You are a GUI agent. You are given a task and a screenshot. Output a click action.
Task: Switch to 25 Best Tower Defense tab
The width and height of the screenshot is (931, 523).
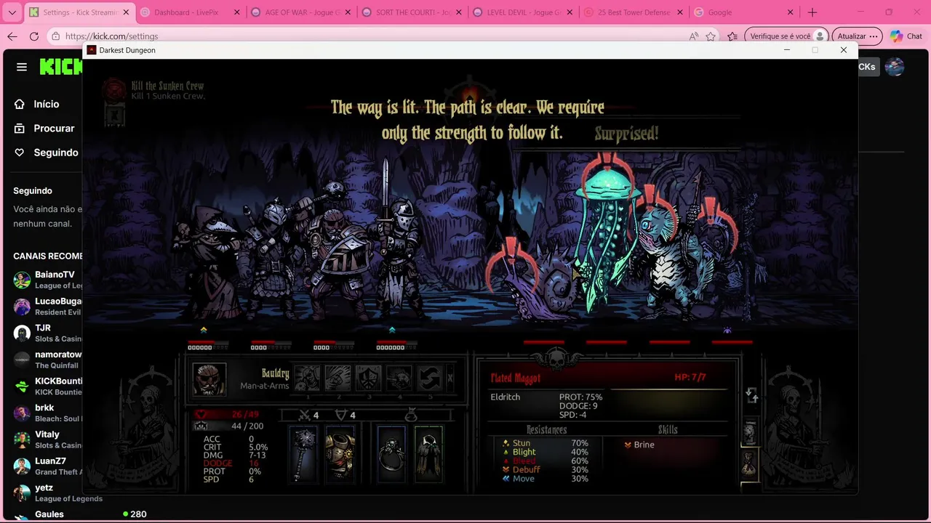coord(634,12)
